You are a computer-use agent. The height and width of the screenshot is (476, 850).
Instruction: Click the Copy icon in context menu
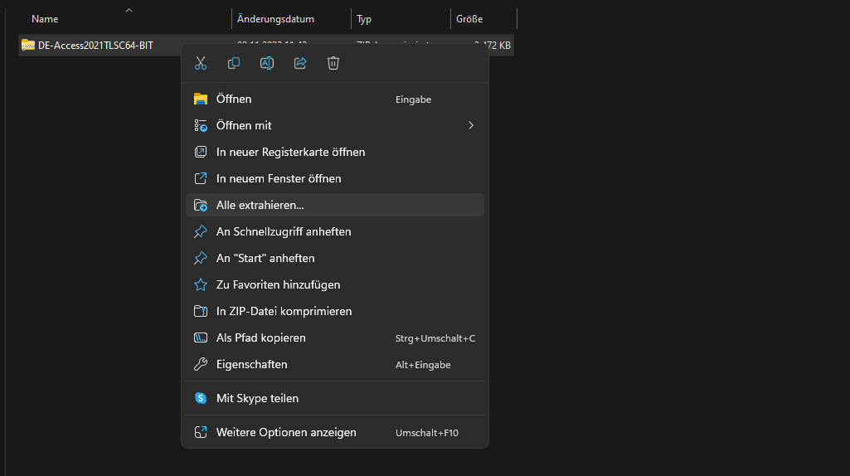click(x=234, y=63)
